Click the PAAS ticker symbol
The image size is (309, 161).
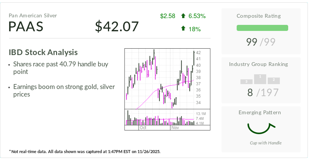26,27
